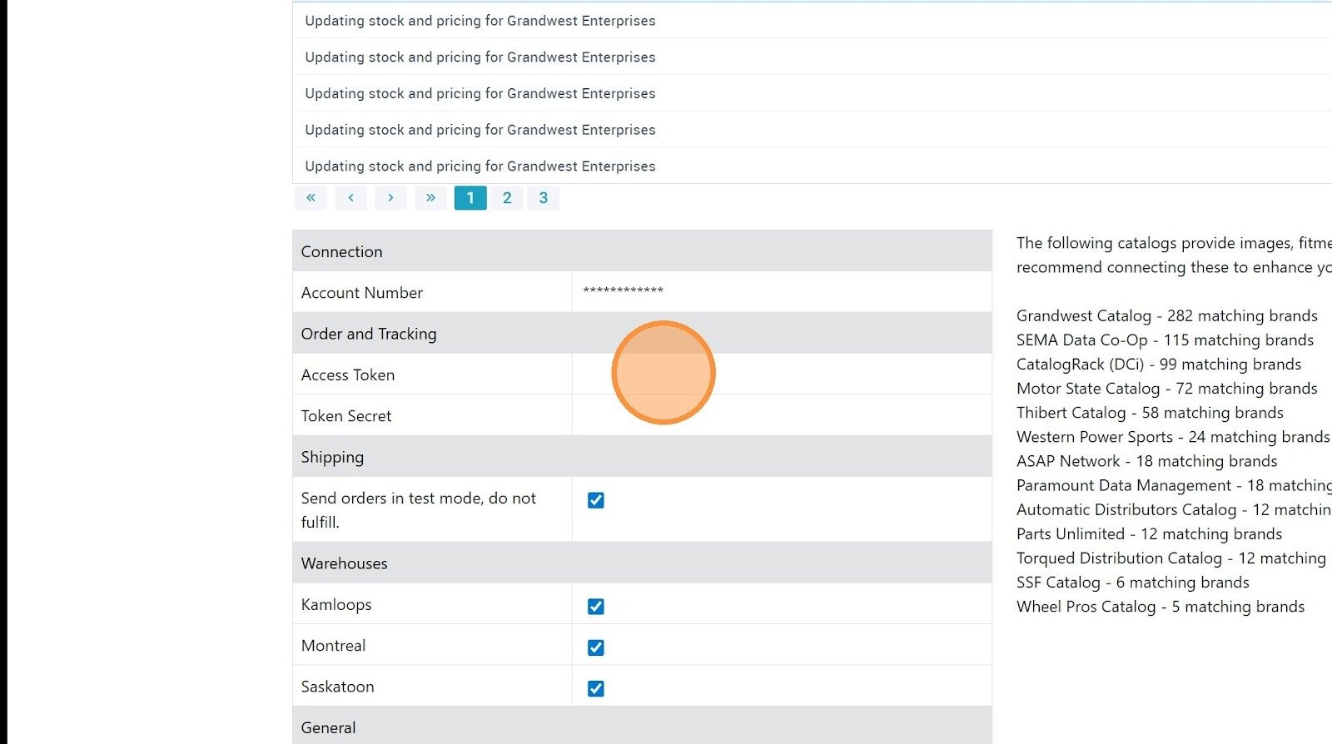Viewport: 1332px width, 744px height.
Task: Click the General section header
Action: pyautogui.click(x=642, y=727)
